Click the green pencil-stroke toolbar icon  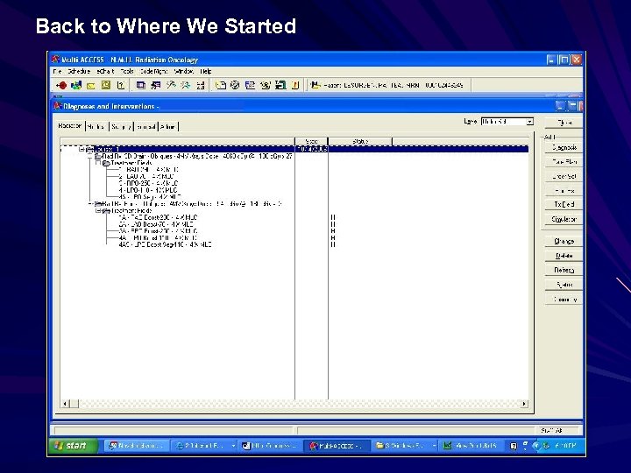(171, 85)
